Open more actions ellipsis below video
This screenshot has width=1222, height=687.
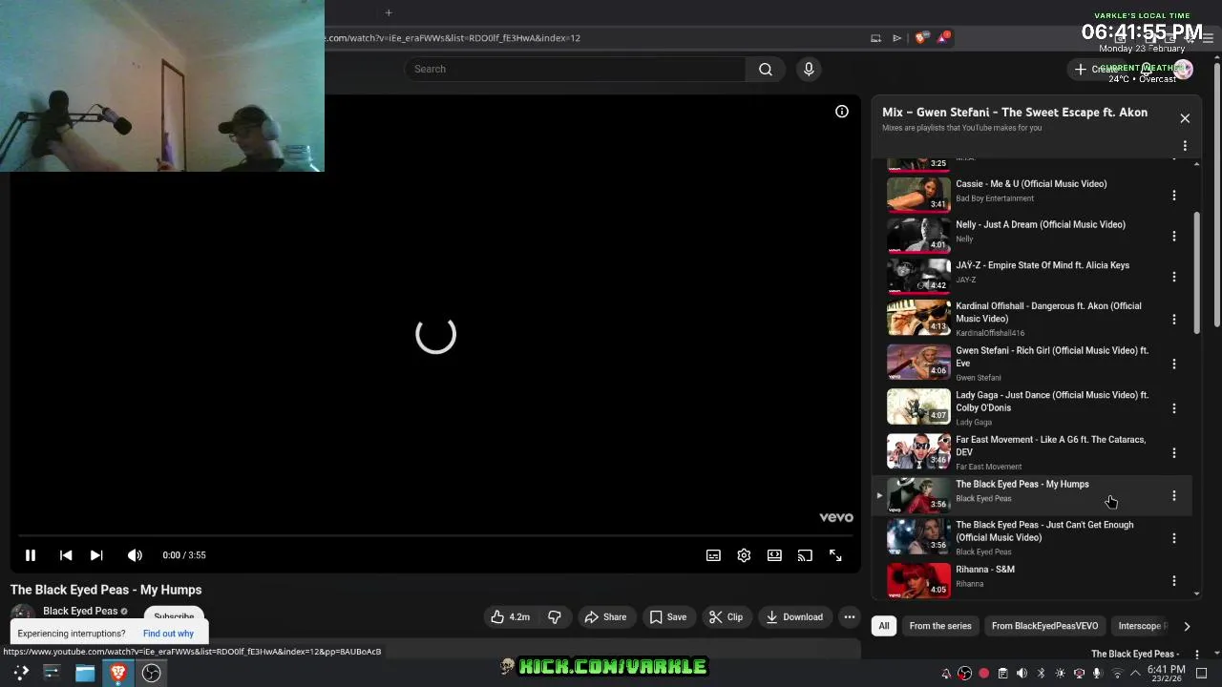[849, 617]
